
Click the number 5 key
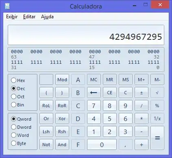[110, 119]
